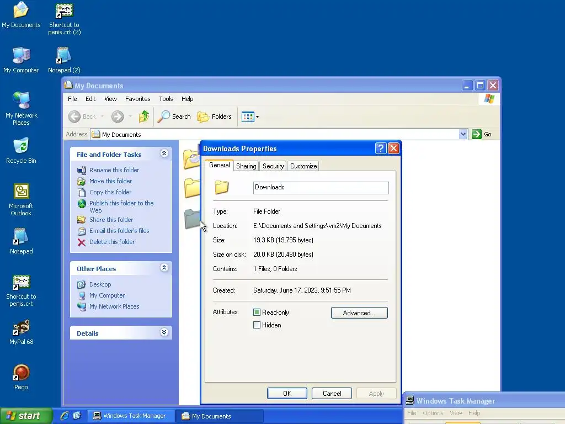Select the Notepad desktop shortcut
565x424 pixels.
tap(21, 241)
